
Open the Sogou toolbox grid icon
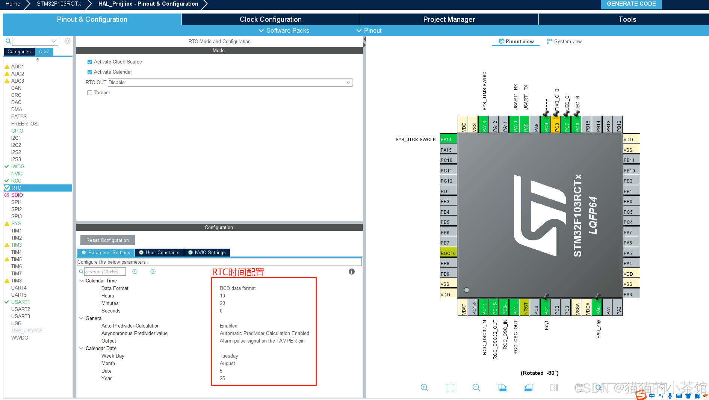697,396
